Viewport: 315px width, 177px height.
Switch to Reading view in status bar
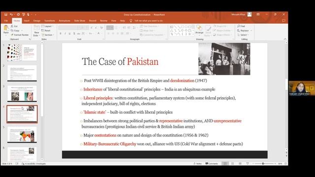coord(240,164)
